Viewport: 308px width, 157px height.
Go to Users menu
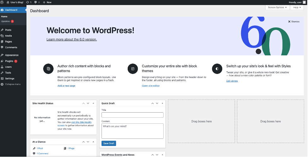8,67
